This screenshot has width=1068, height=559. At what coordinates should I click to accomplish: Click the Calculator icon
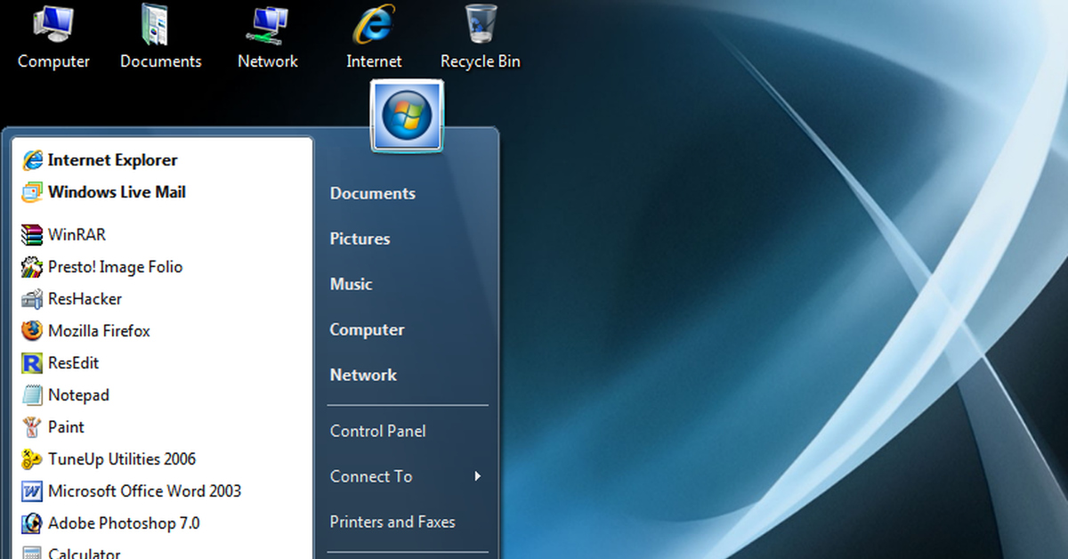[33, 553]
